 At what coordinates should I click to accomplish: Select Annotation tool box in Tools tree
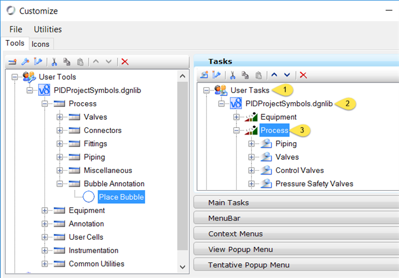(x=87, y=224)
